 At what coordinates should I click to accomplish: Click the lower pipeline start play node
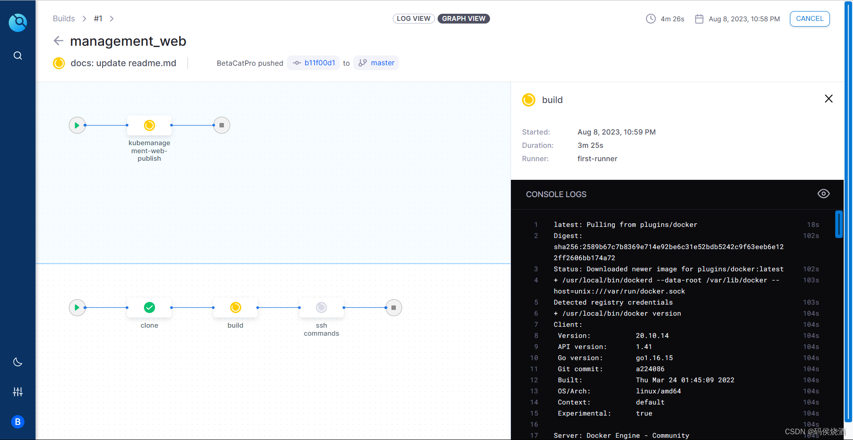pos(77,307)
